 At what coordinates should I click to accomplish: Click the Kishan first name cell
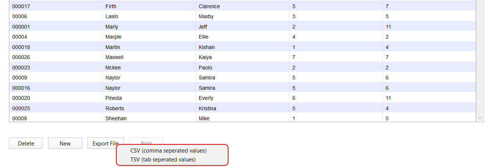coord(242,47)
